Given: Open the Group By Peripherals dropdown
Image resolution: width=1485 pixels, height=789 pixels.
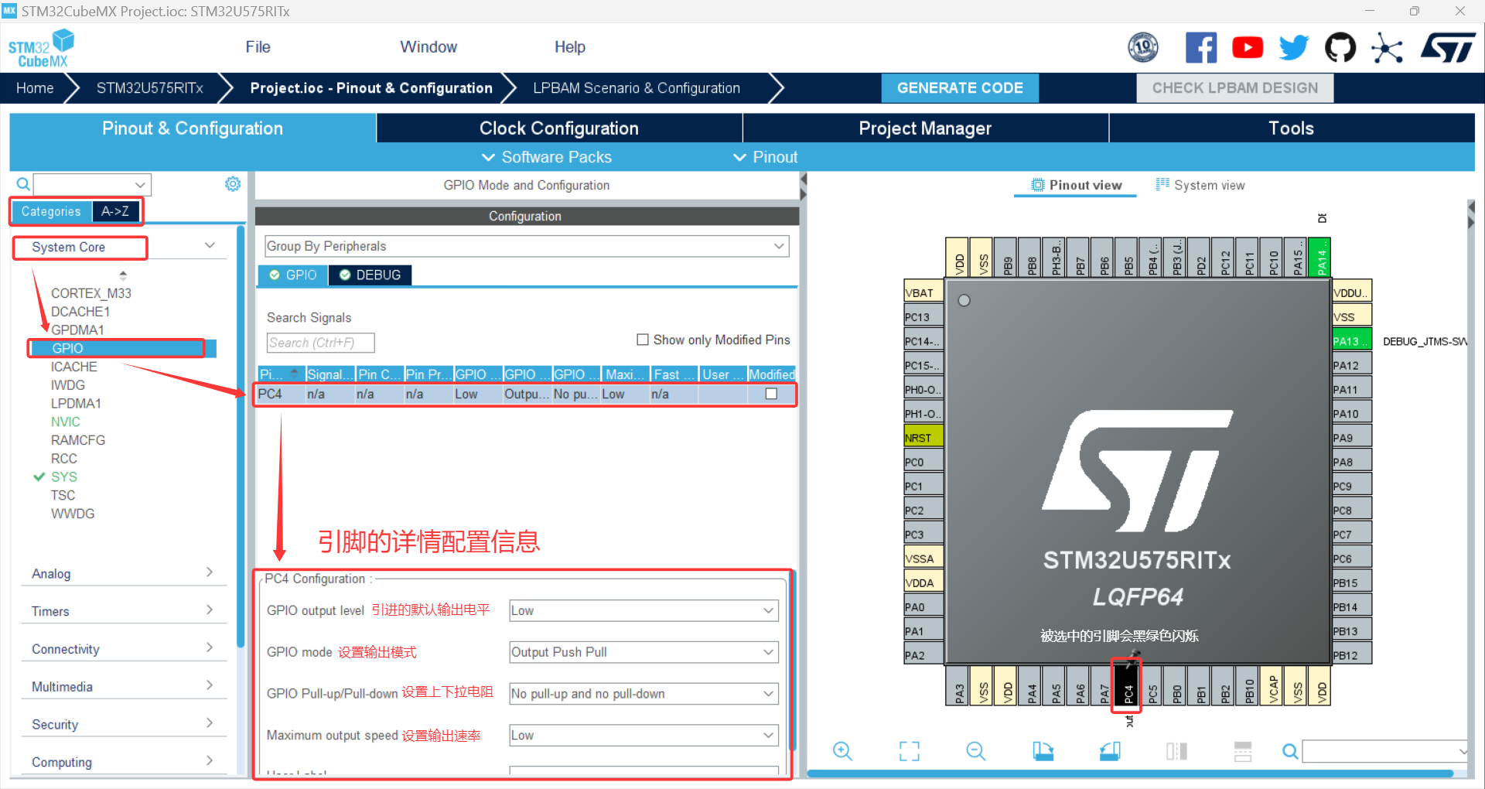Looking at the screenshot, I should click(527, 246).
